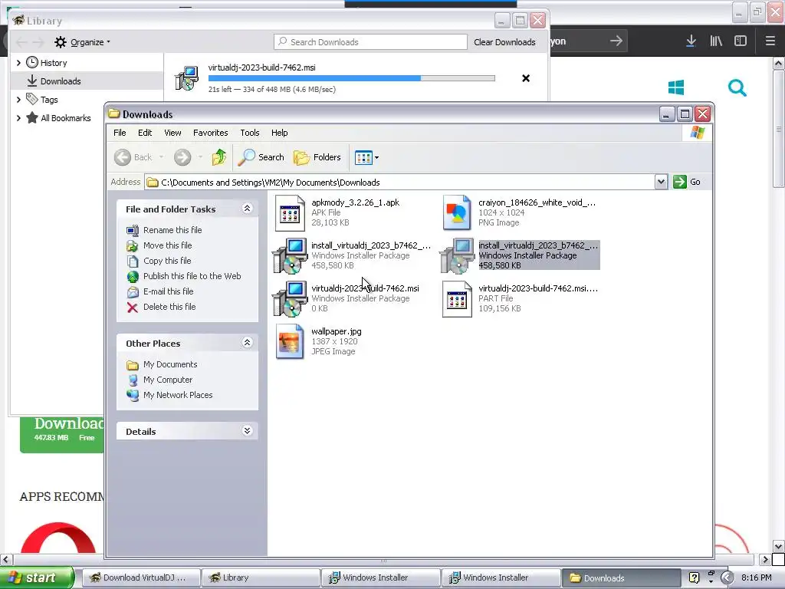Go to My Documents in Other Places
The width and height of the screenshot is (785, 589).
(x=169, y=364)
